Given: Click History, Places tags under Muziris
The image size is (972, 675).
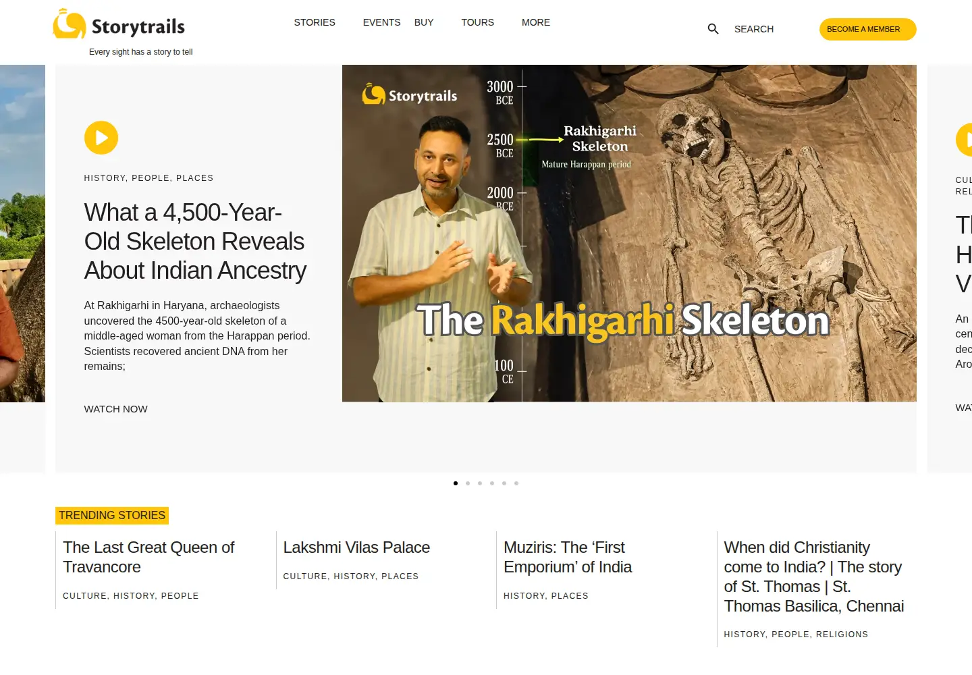Looking at the screenshot, I should [546, 596].
